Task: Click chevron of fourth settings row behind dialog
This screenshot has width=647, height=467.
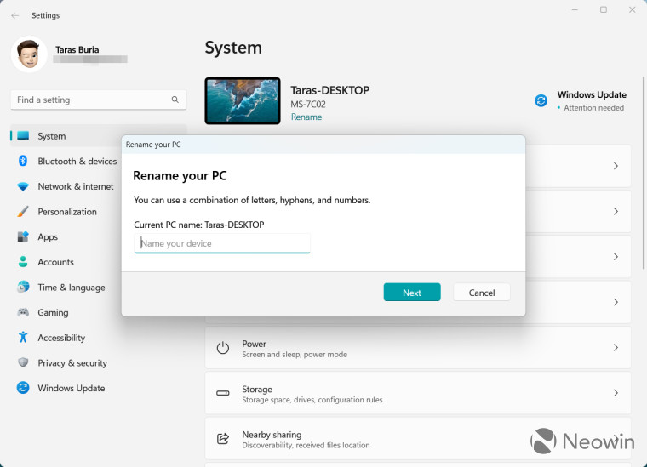Action: pyautogui.click(x=616, y=302)
